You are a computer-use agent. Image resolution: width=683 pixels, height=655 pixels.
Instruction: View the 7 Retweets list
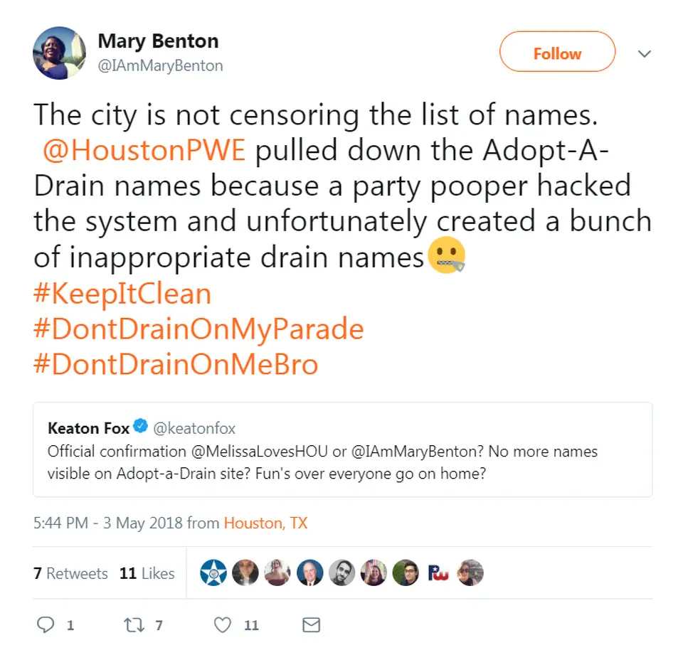click(x=70, y=573)
